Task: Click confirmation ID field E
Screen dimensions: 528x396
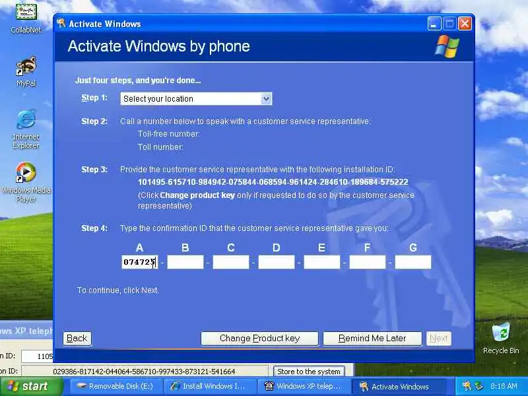Action: point(322,262)
